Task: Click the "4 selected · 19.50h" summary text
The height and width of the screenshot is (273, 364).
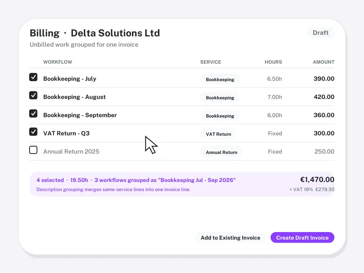Action: coord(62,180)
